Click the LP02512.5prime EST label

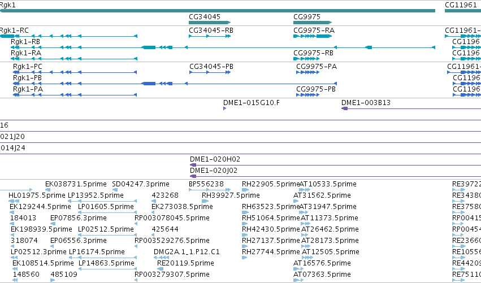106,229
